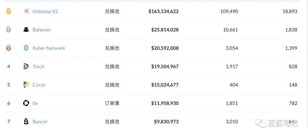Open the 0x protocol link
Image resolution: width=308 pixels, height=128 pixels.
point(35,103)
